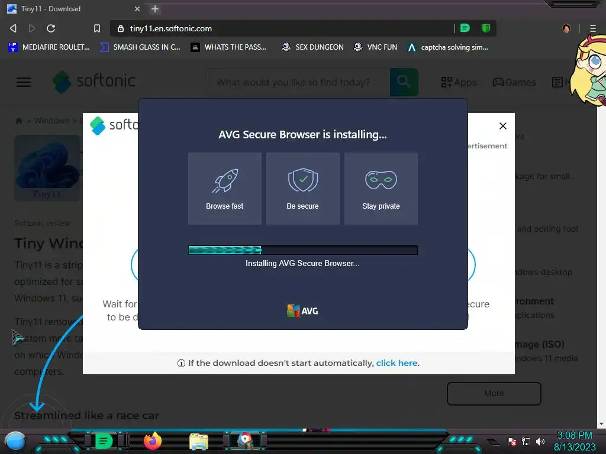Click the 'click here' download link
This screenshot has width=606, height=454.
(x=397, y=363)
